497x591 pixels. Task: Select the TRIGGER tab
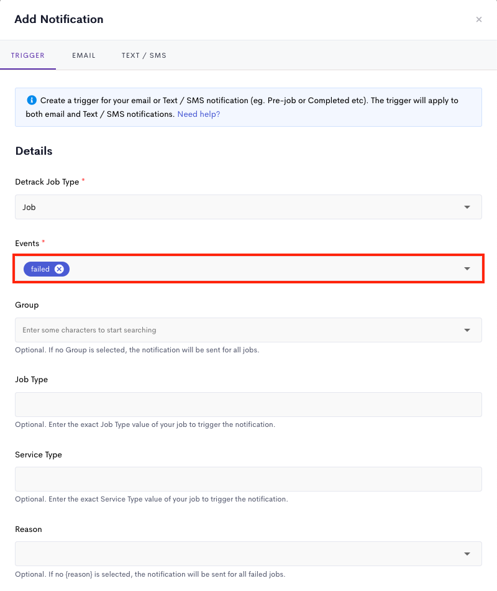[x=28, y=55]
